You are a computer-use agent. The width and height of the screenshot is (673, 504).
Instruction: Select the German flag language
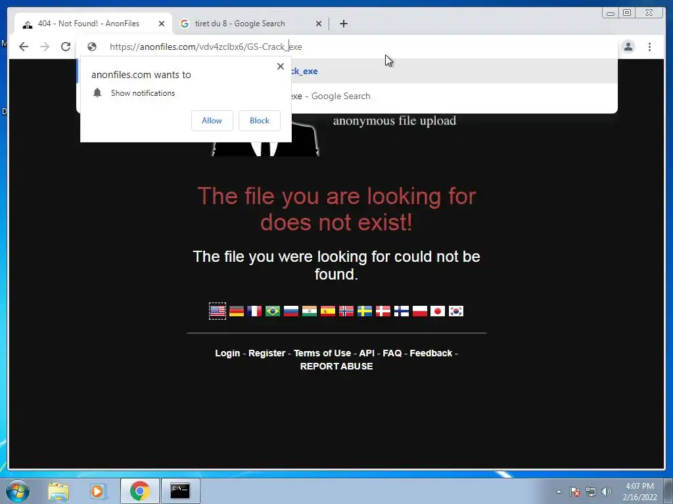tap(236, 310)
